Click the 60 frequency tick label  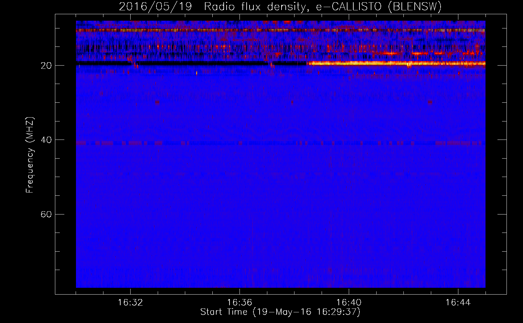point(46,214)
